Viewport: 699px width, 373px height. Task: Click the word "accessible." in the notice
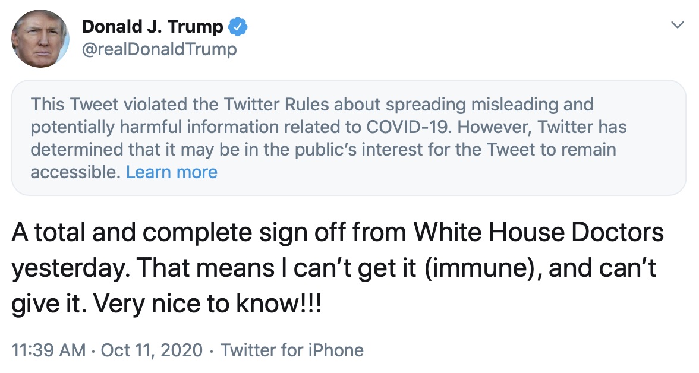[76, 172]
